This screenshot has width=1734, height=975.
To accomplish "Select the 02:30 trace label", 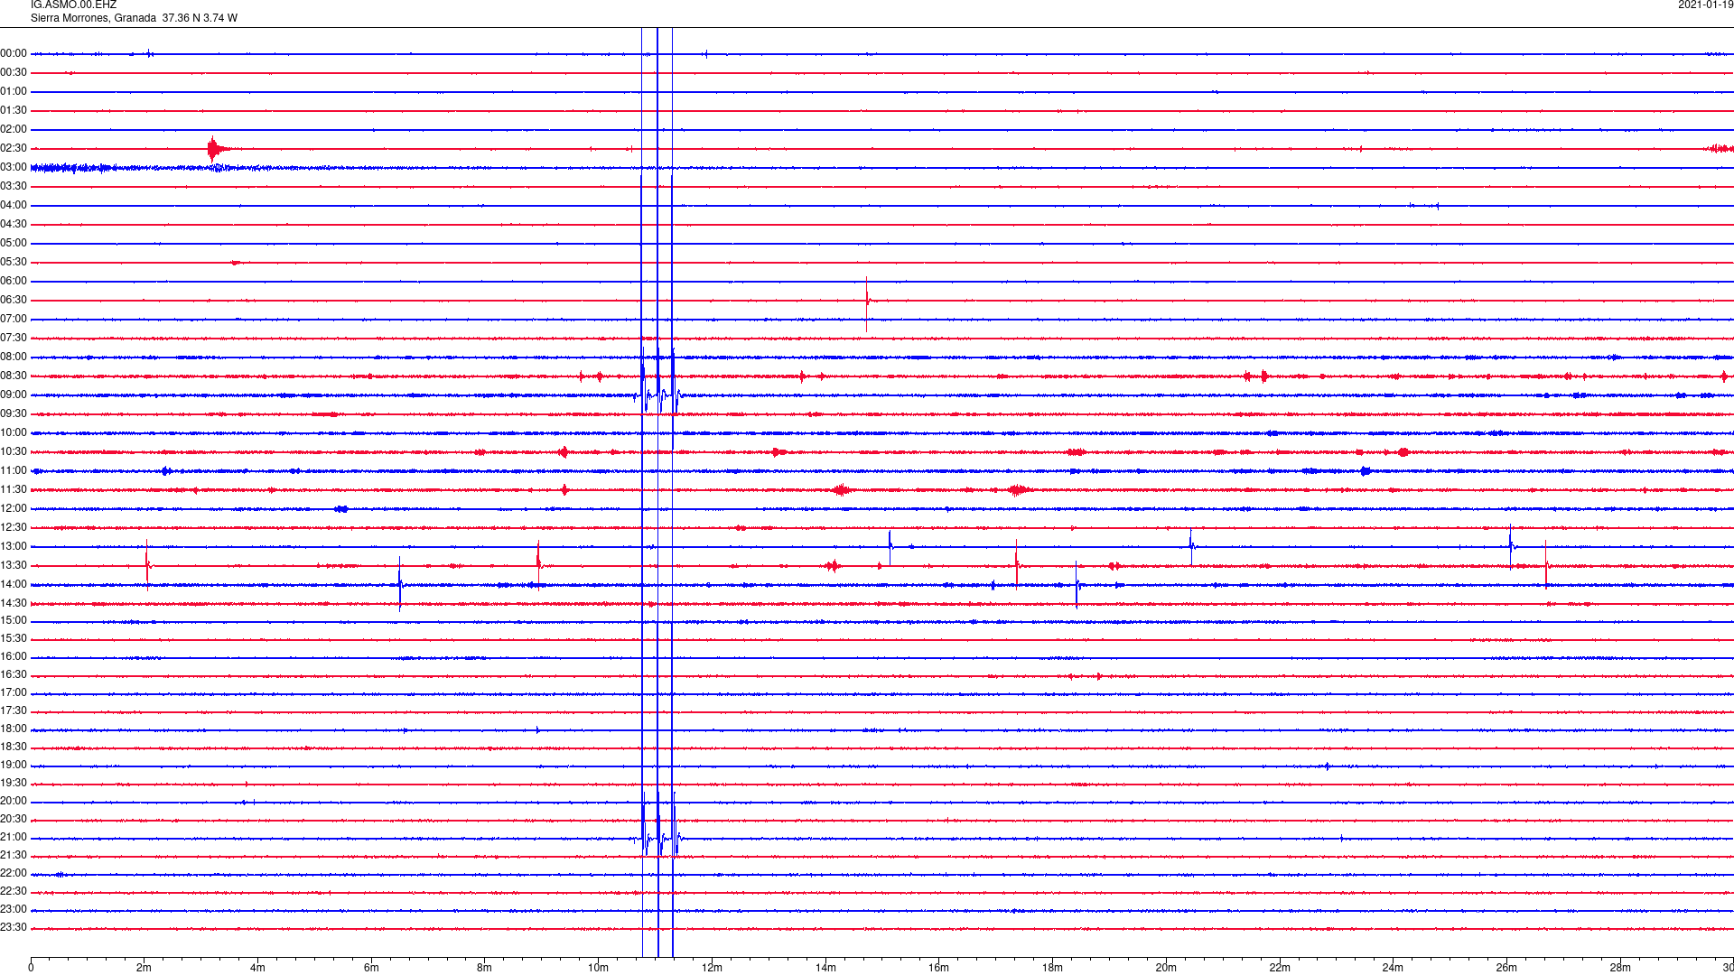I will [14, 149].
